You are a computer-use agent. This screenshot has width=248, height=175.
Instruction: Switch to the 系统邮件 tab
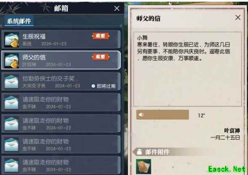coord(19,21)
